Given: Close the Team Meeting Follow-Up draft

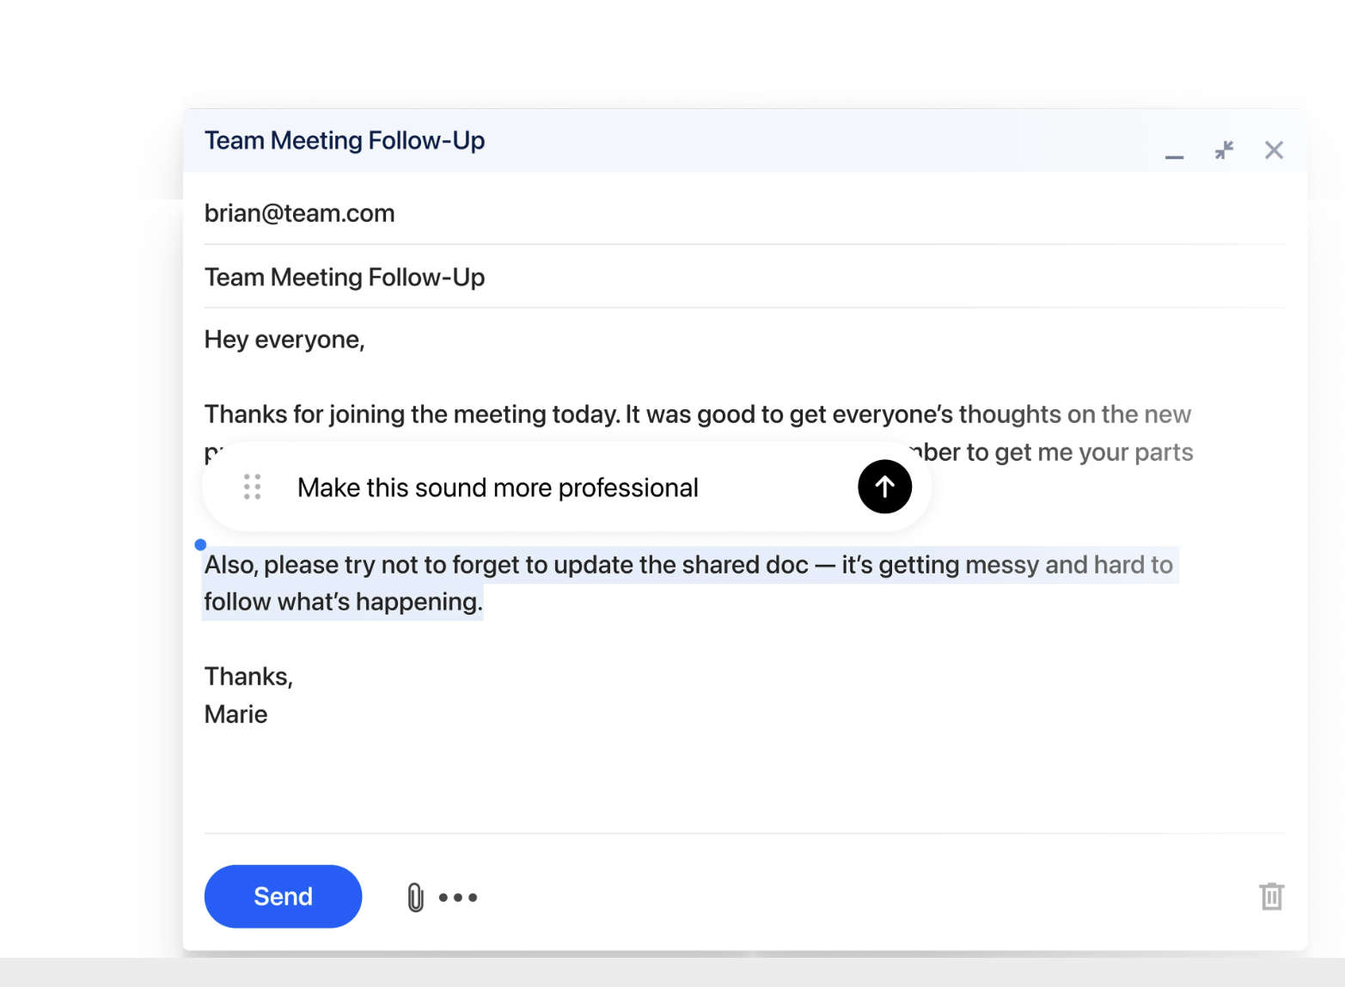Looking at the screenshot, I should (x=1274, y=150).
